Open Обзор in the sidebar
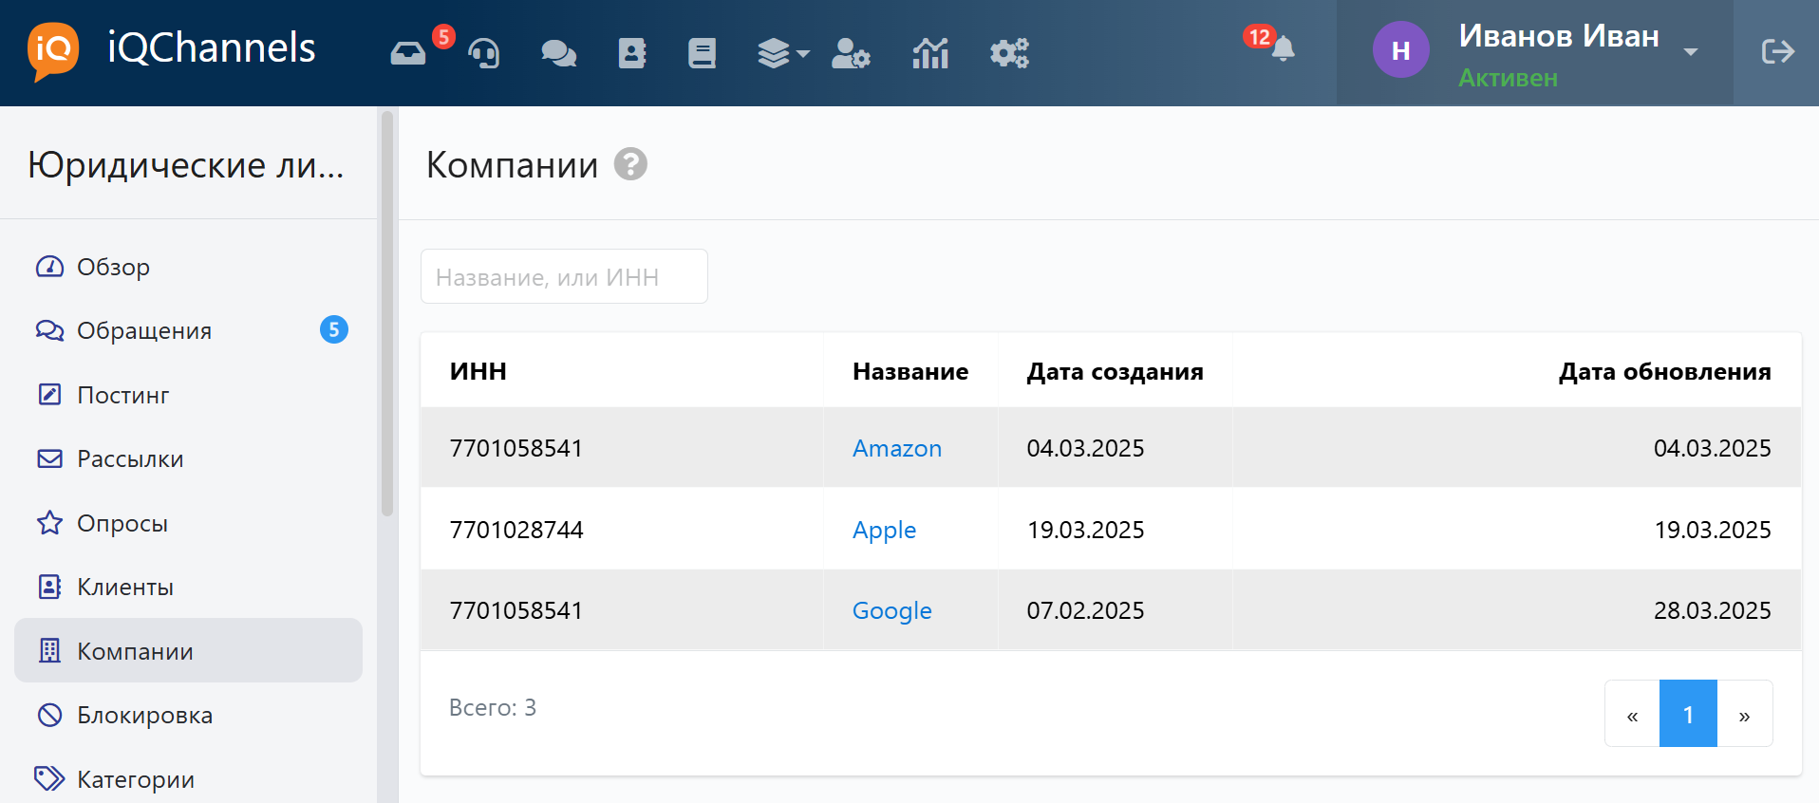Screen dimensions: 1819x803 (x=188, y=267)
